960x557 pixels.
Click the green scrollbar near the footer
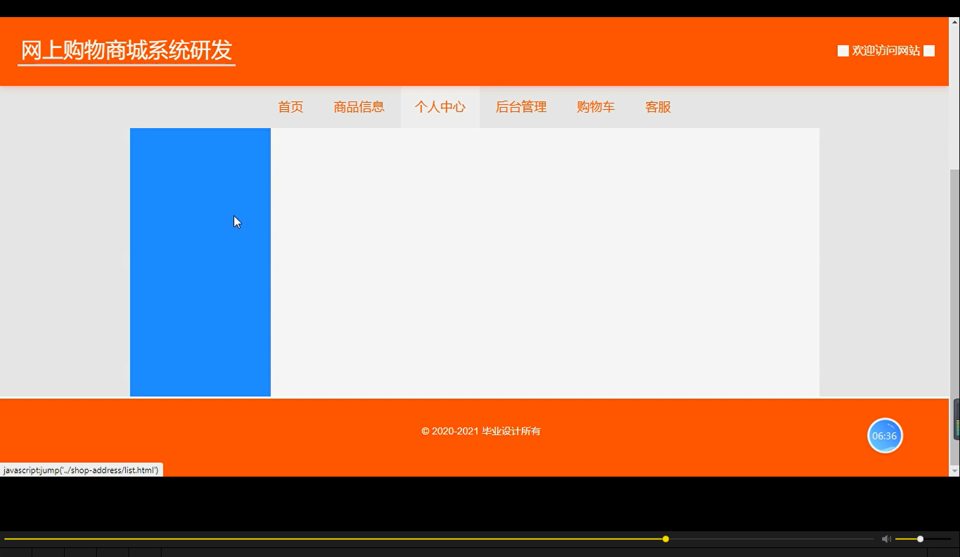[956, 421]
